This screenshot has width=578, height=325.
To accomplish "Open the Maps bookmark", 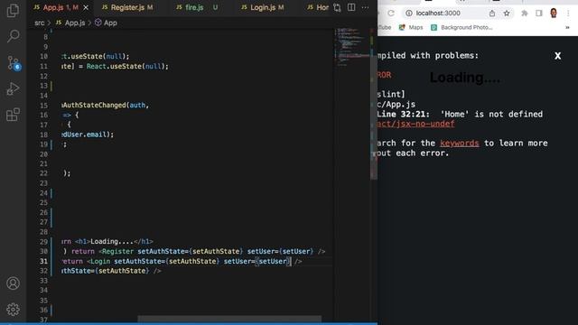I will (412, 28).
